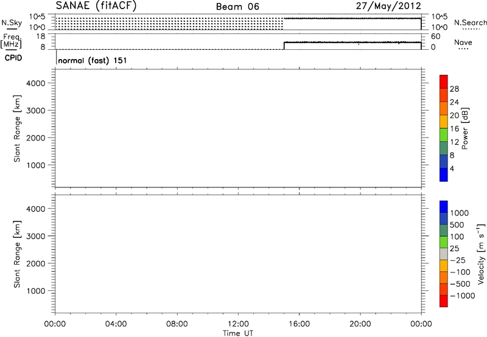Click the '18' frequency axis tick label
Image resolution: width=487 pixels, height=337 pixels.
[41, 36]
